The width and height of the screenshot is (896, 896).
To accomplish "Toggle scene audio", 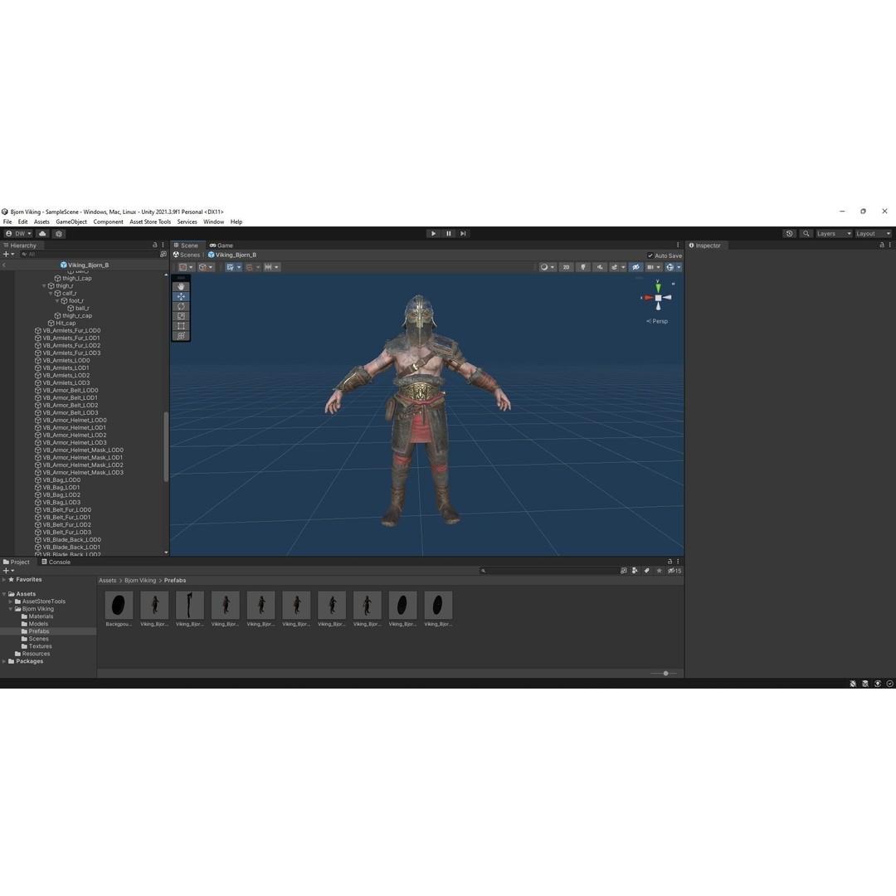I will (x=600, y=267).
